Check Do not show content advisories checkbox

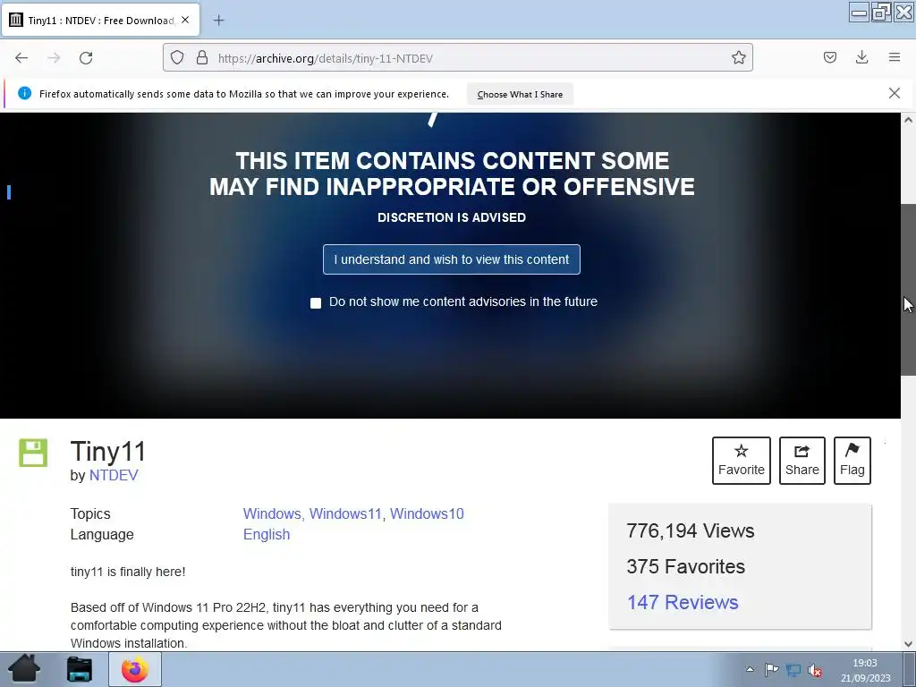(x=316, y=302)
